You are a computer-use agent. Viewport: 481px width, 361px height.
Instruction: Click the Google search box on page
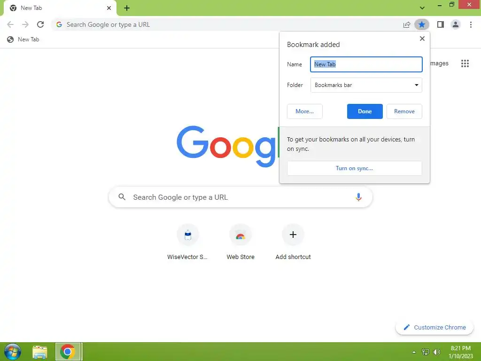point(240,197)
